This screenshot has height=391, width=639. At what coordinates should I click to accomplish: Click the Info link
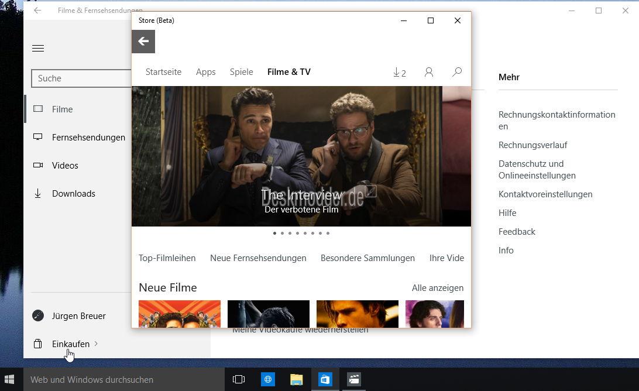point(506,251)
